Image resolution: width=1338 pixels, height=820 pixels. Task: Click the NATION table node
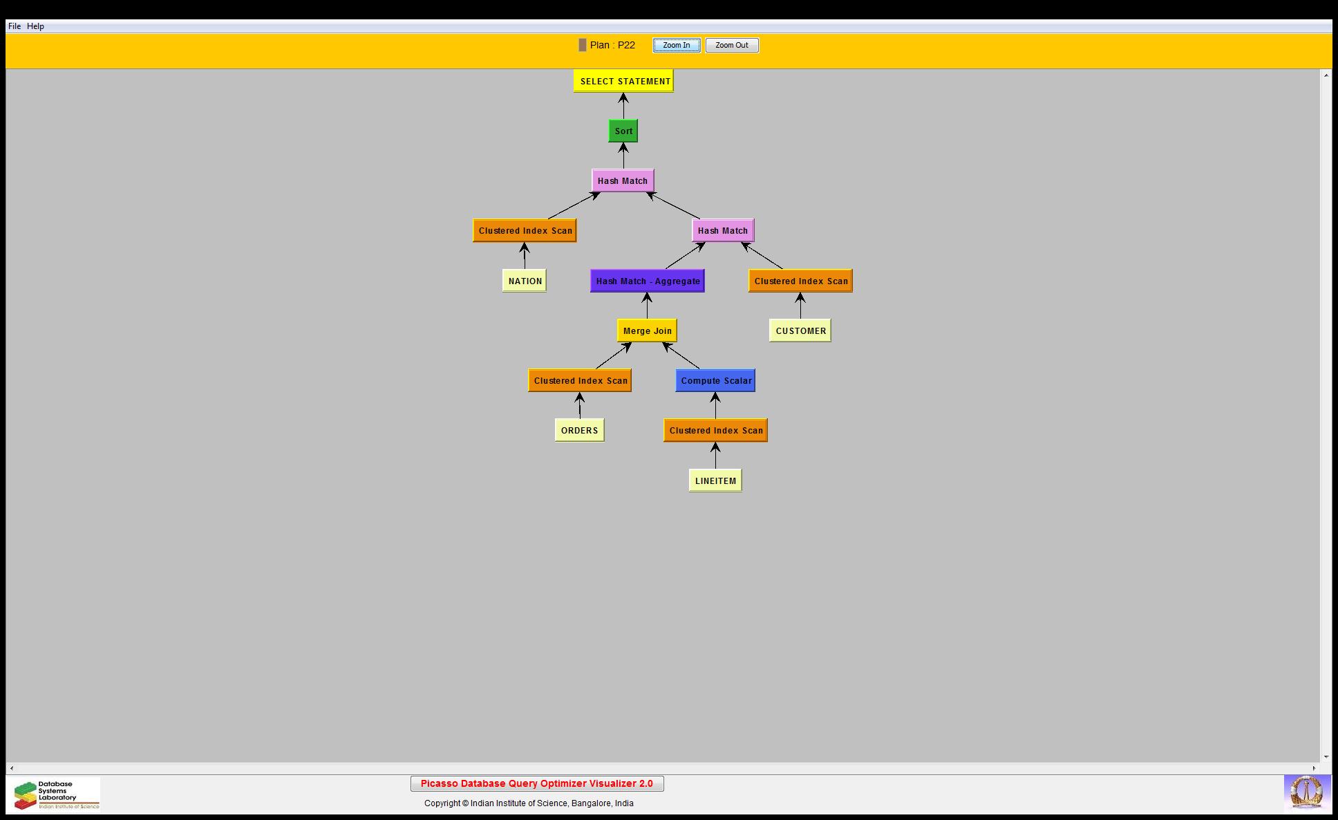pyautogui.click(x=525, y=281)
